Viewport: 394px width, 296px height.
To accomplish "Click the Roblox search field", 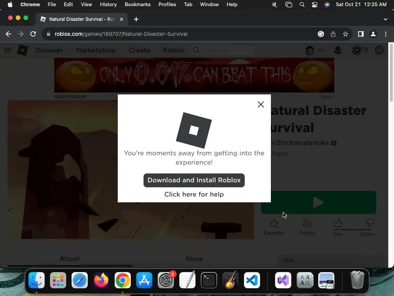I will (x=223, y=50).
